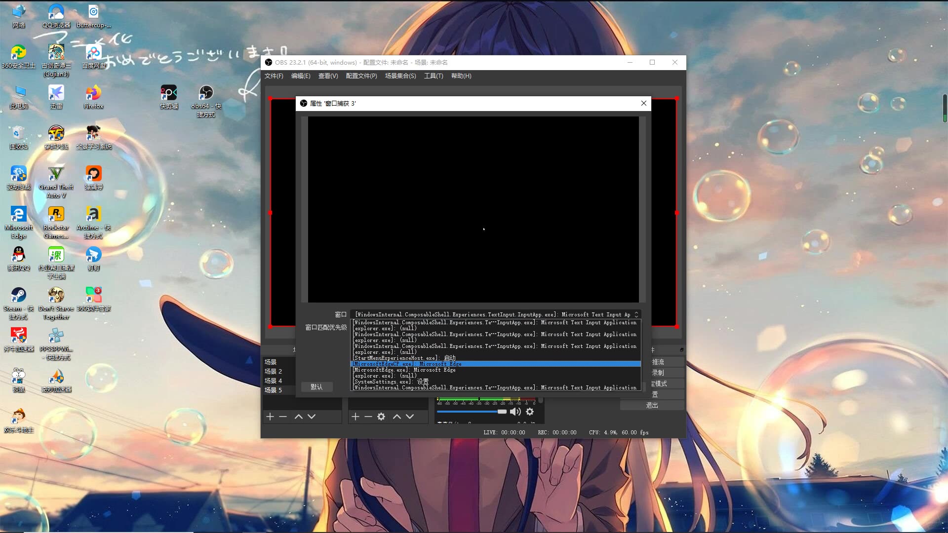
Task: Click the 默认 defaults button
Action: click(316, 387)
